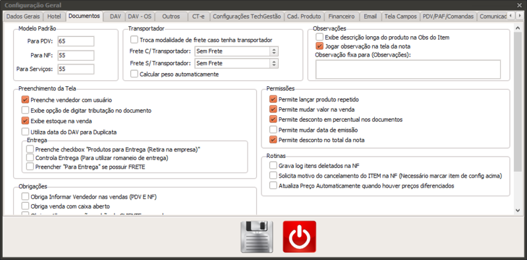Open the DAV - OS tab
Image resolution: width=527 pixels, height=260 pixels.
[140, 16]
